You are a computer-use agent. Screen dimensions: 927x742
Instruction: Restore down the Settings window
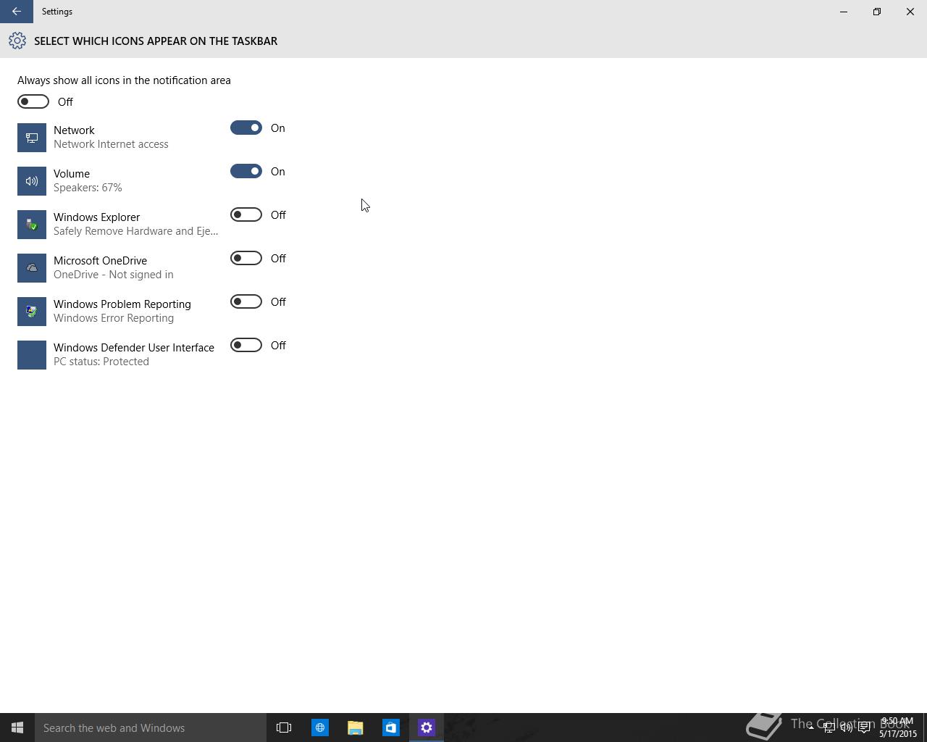877,12
